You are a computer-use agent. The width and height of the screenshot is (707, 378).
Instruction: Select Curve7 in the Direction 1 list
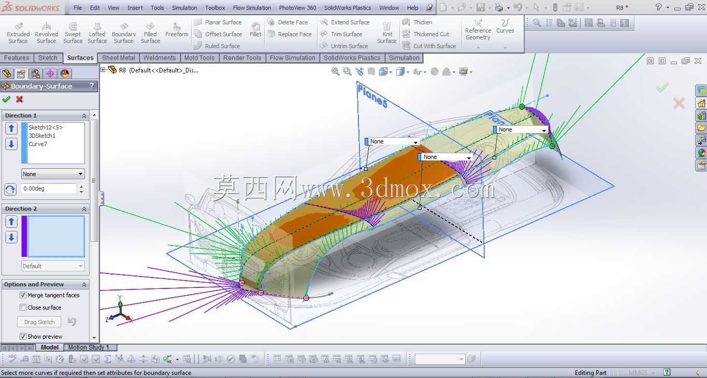point(38,144)
